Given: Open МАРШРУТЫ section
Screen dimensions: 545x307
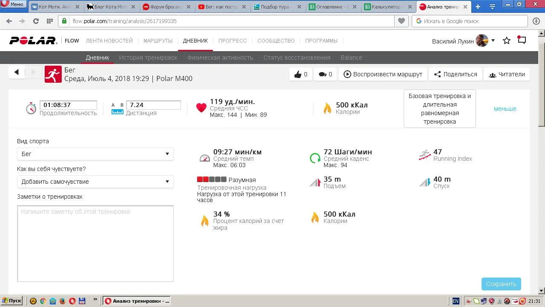Looking at the screenshot, I should pyautogui.click(x=158, y=41).
